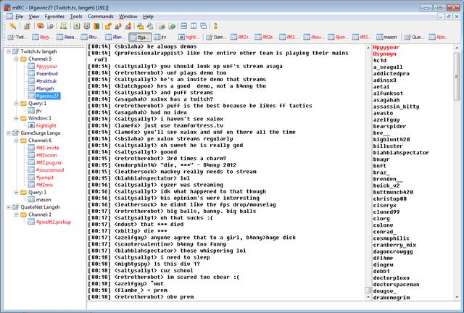Open mIRC Options from the toolbar

[26, 25]
